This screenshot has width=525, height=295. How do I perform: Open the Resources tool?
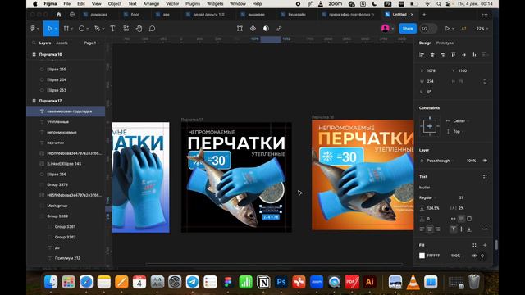(126, 29)
